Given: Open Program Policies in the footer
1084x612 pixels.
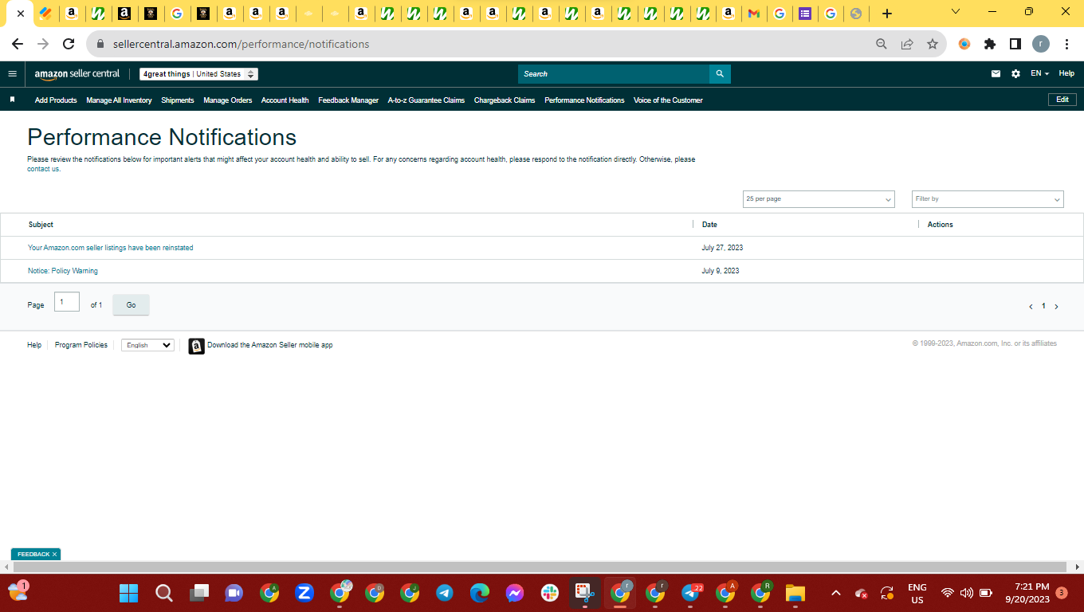Looking at the screenshot, I should [81, 345].
